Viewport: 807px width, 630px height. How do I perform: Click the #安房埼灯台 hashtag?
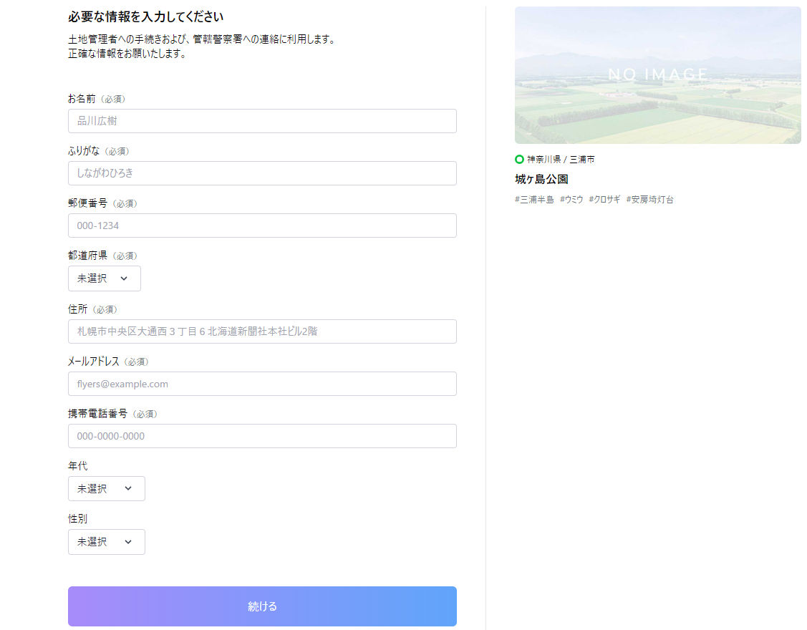649,200
